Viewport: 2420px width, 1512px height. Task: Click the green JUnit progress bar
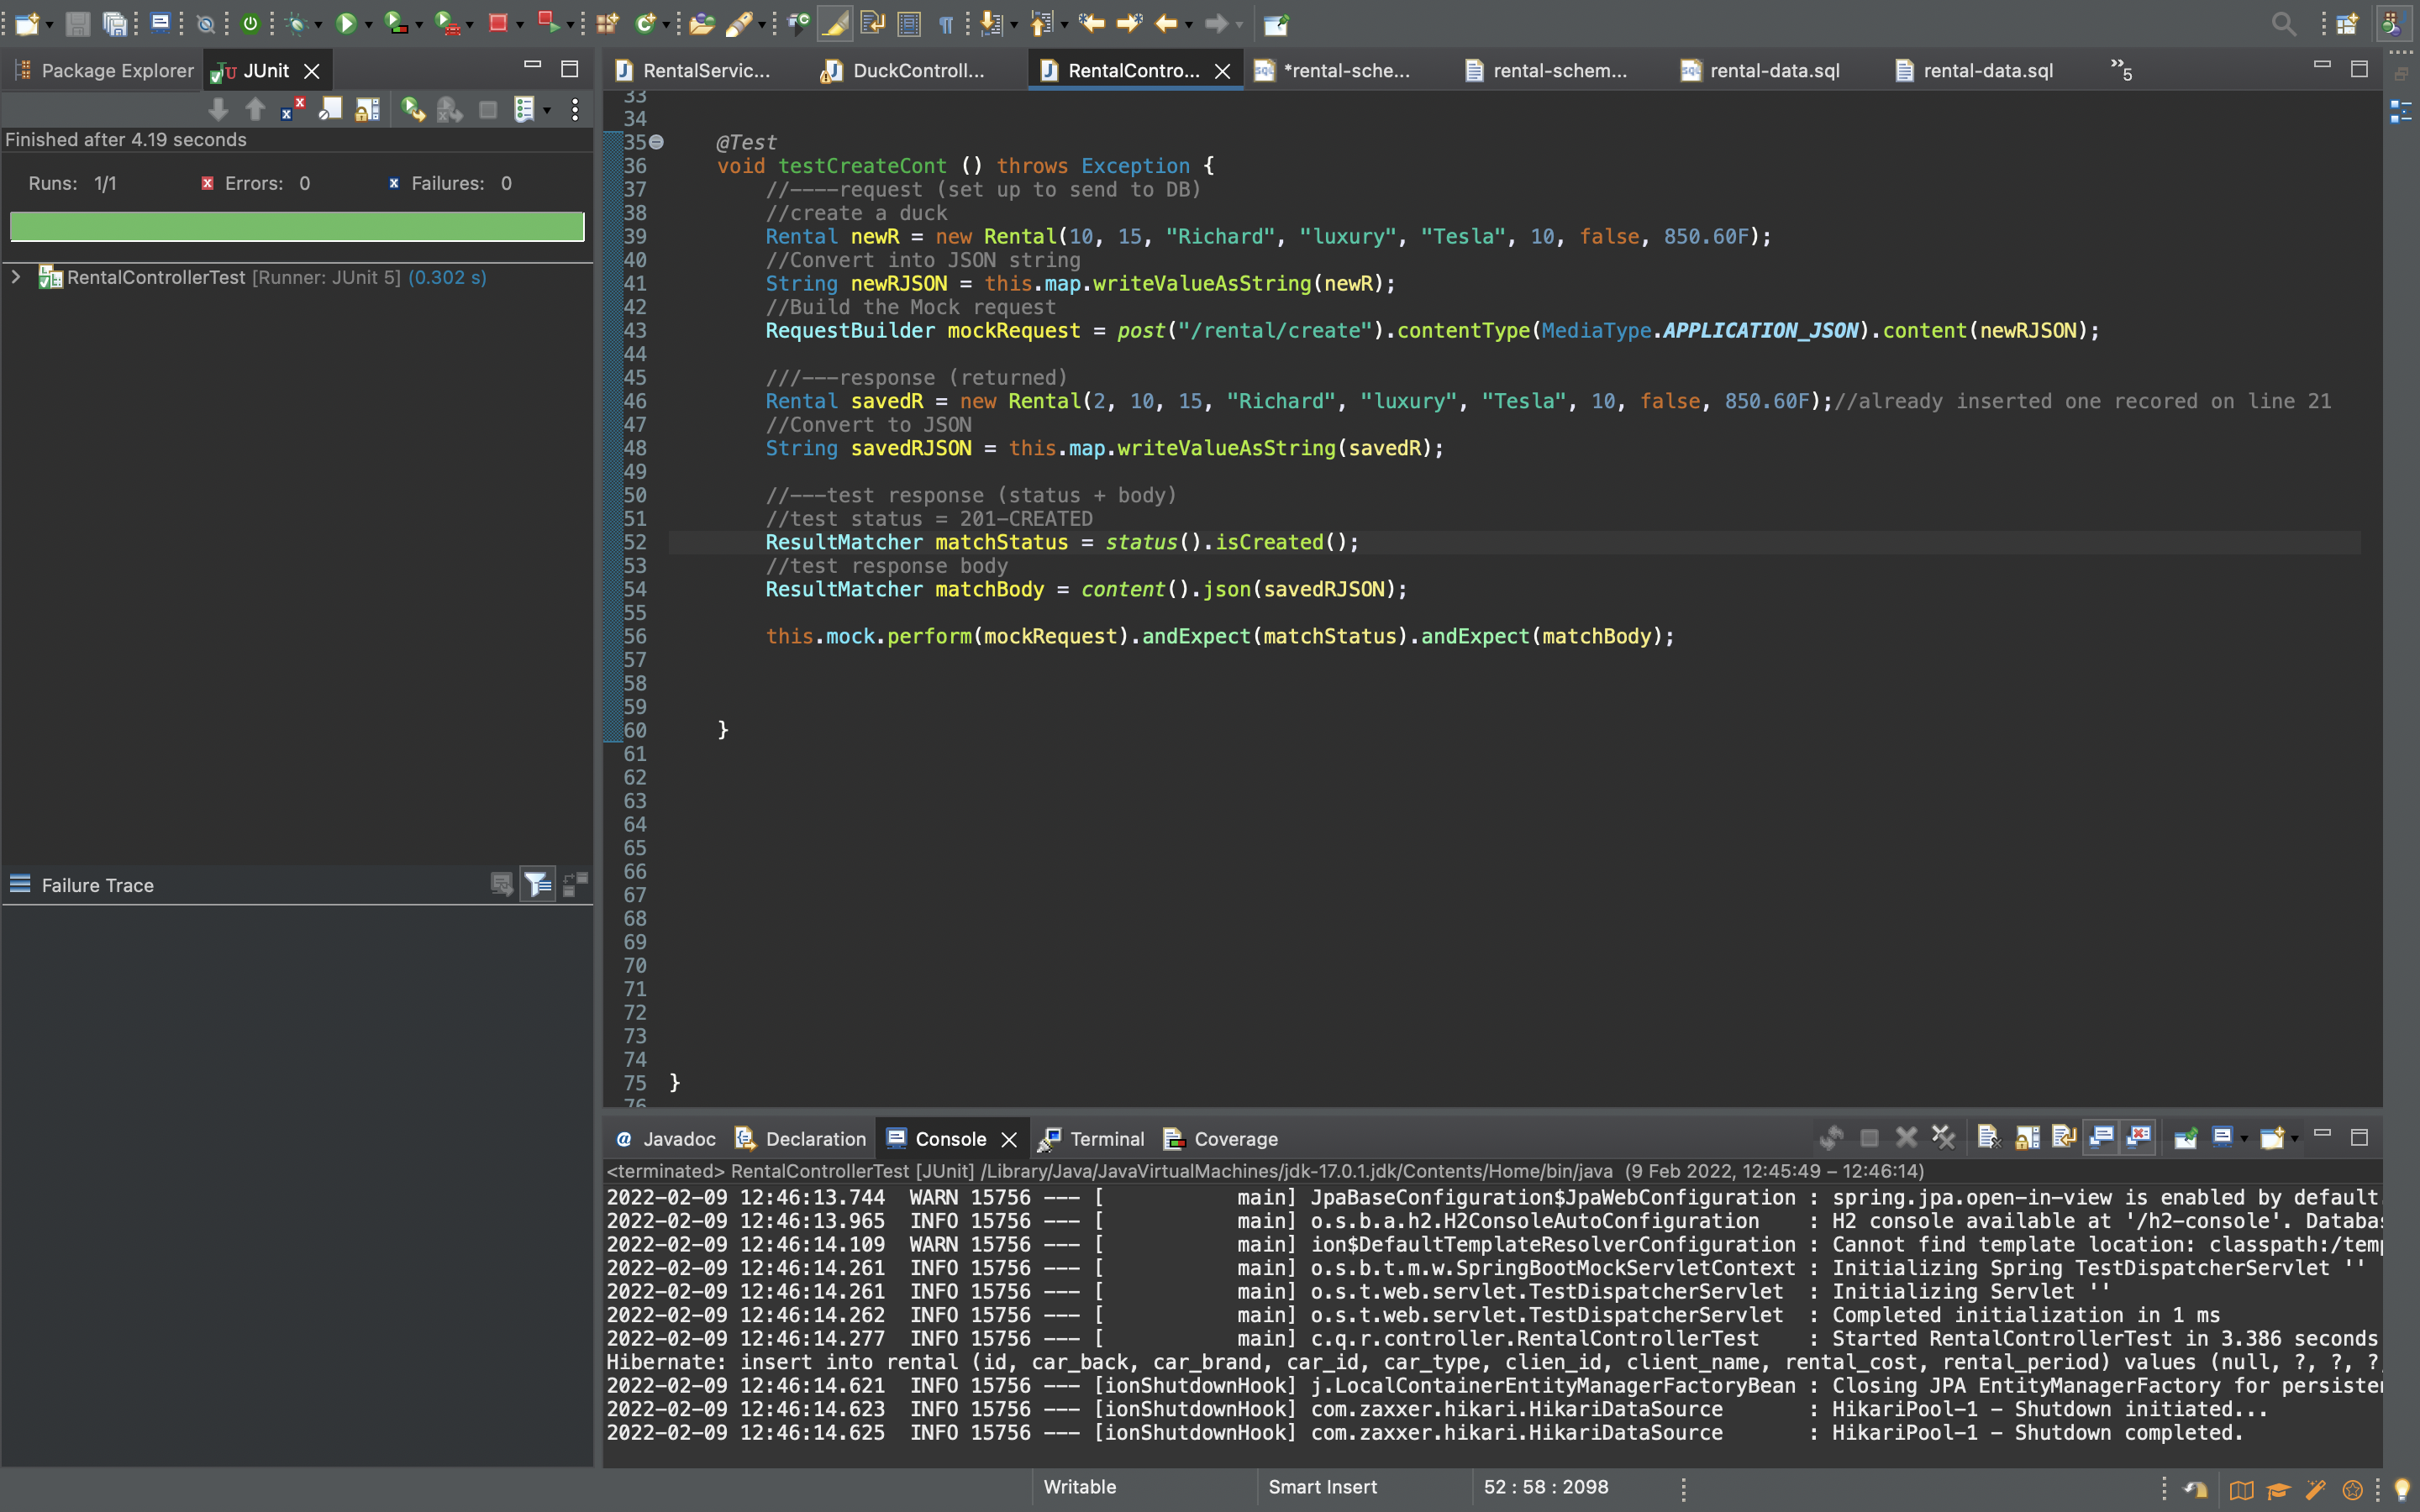coord(297,226)
